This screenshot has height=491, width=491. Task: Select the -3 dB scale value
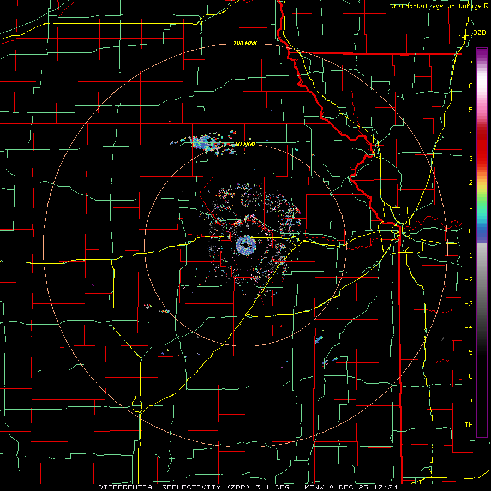pyautogui.click(x=469, y=303)
